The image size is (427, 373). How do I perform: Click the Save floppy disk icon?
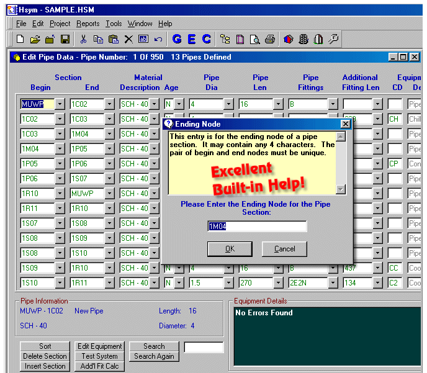point(65,39)
